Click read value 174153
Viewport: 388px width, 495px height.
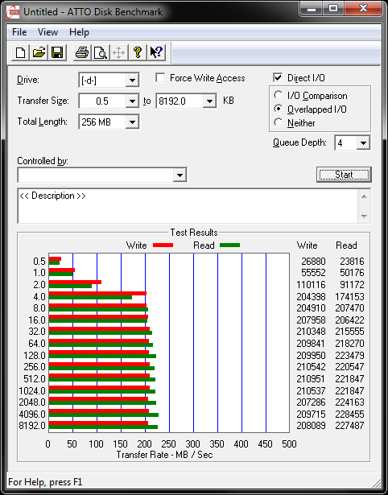click(x=350, y=297)
